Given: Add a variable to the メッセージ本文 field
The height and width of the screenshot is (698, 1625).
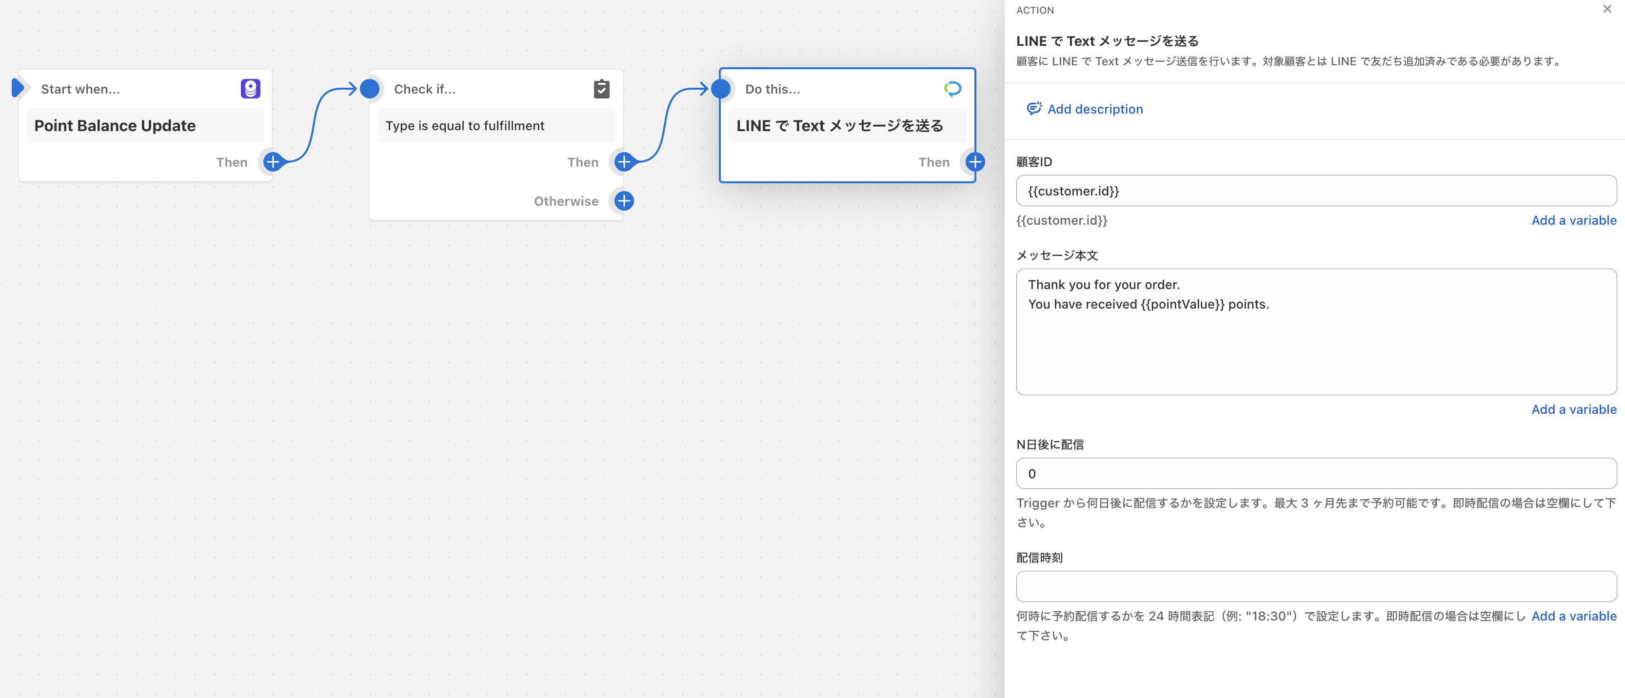Looking at the screenshot, I should [x=1573, y=410].
